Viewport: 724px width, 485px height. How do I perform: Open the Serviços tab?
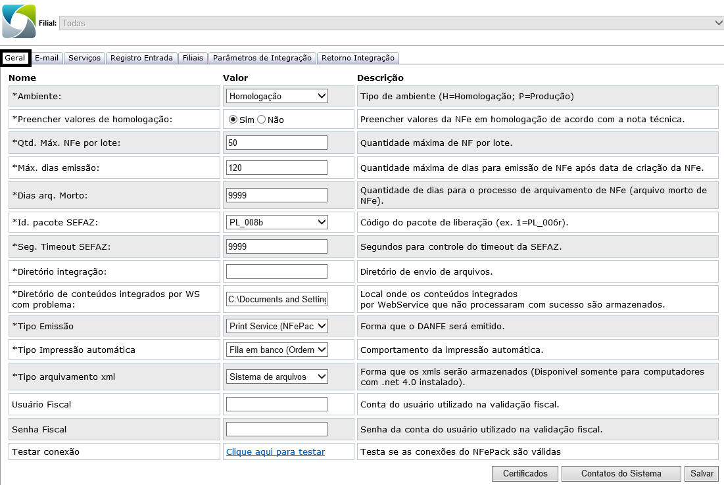85,58
